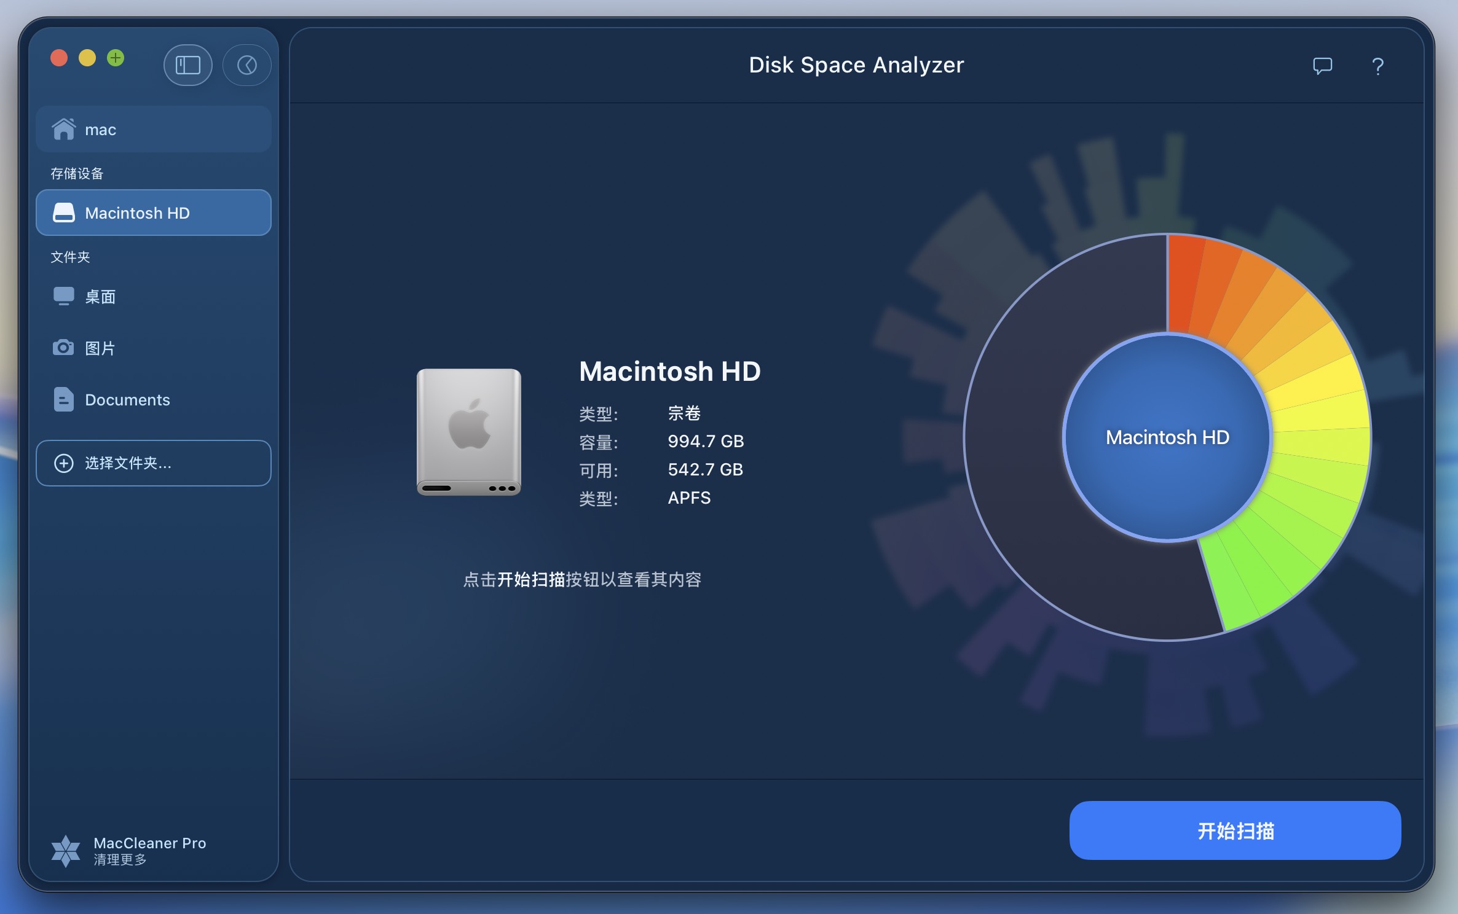1458x914 pixels.
Task: Click the large silver hard drive image
Action: 469,431
